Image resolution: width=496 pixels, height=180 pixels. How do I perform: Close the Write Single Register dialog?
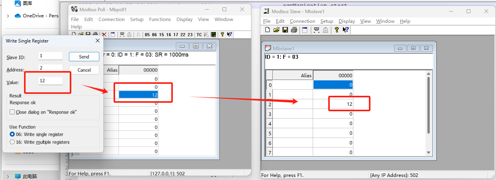coord(97,41)
